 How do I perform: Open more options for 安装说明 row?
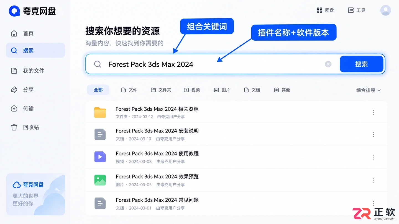pos(374,134)
